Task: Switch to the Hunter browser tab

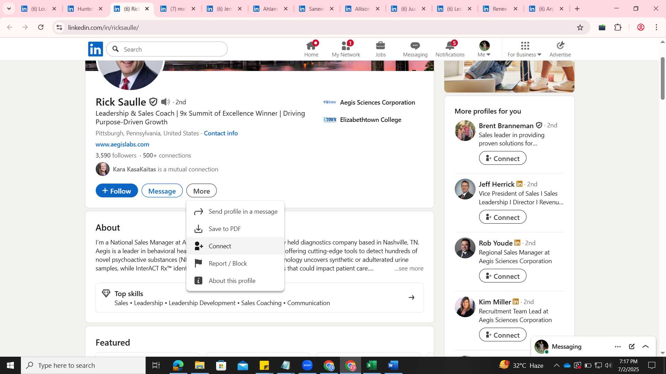Action: click(x=85, y=9)
